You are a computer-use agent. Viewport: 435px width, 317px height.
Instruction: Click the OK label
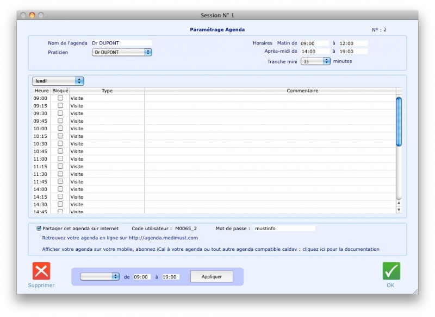[390, 285]
